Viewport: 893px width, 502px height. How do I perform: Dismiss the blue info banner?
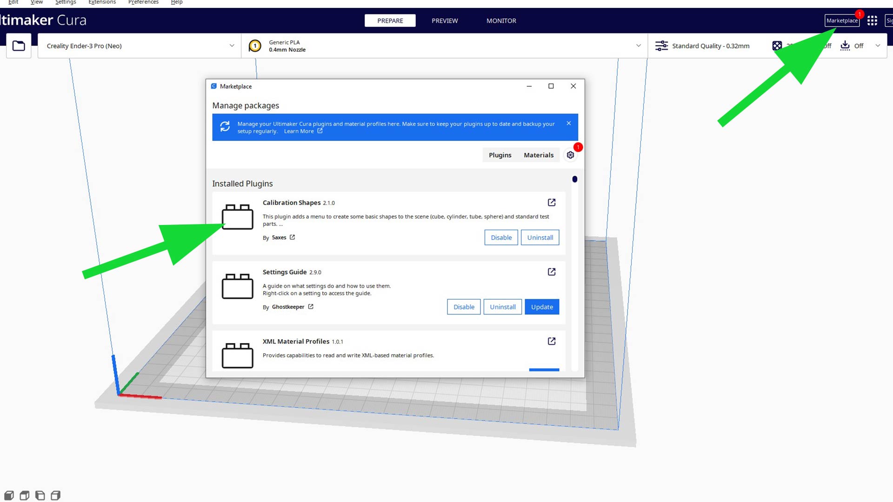point(568,123)
